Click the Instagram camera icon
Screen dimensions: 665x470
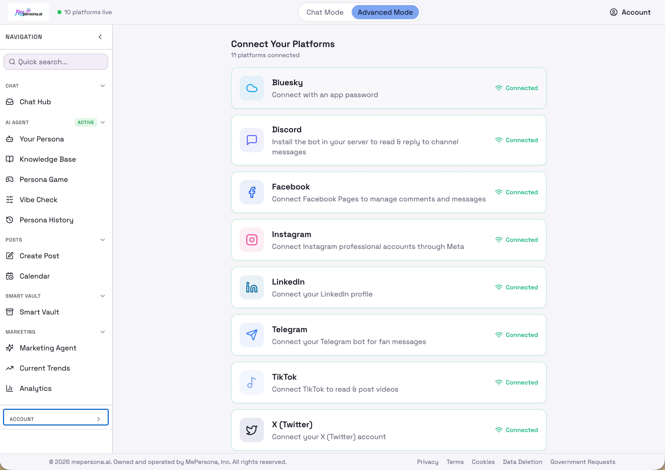point(252,240)
